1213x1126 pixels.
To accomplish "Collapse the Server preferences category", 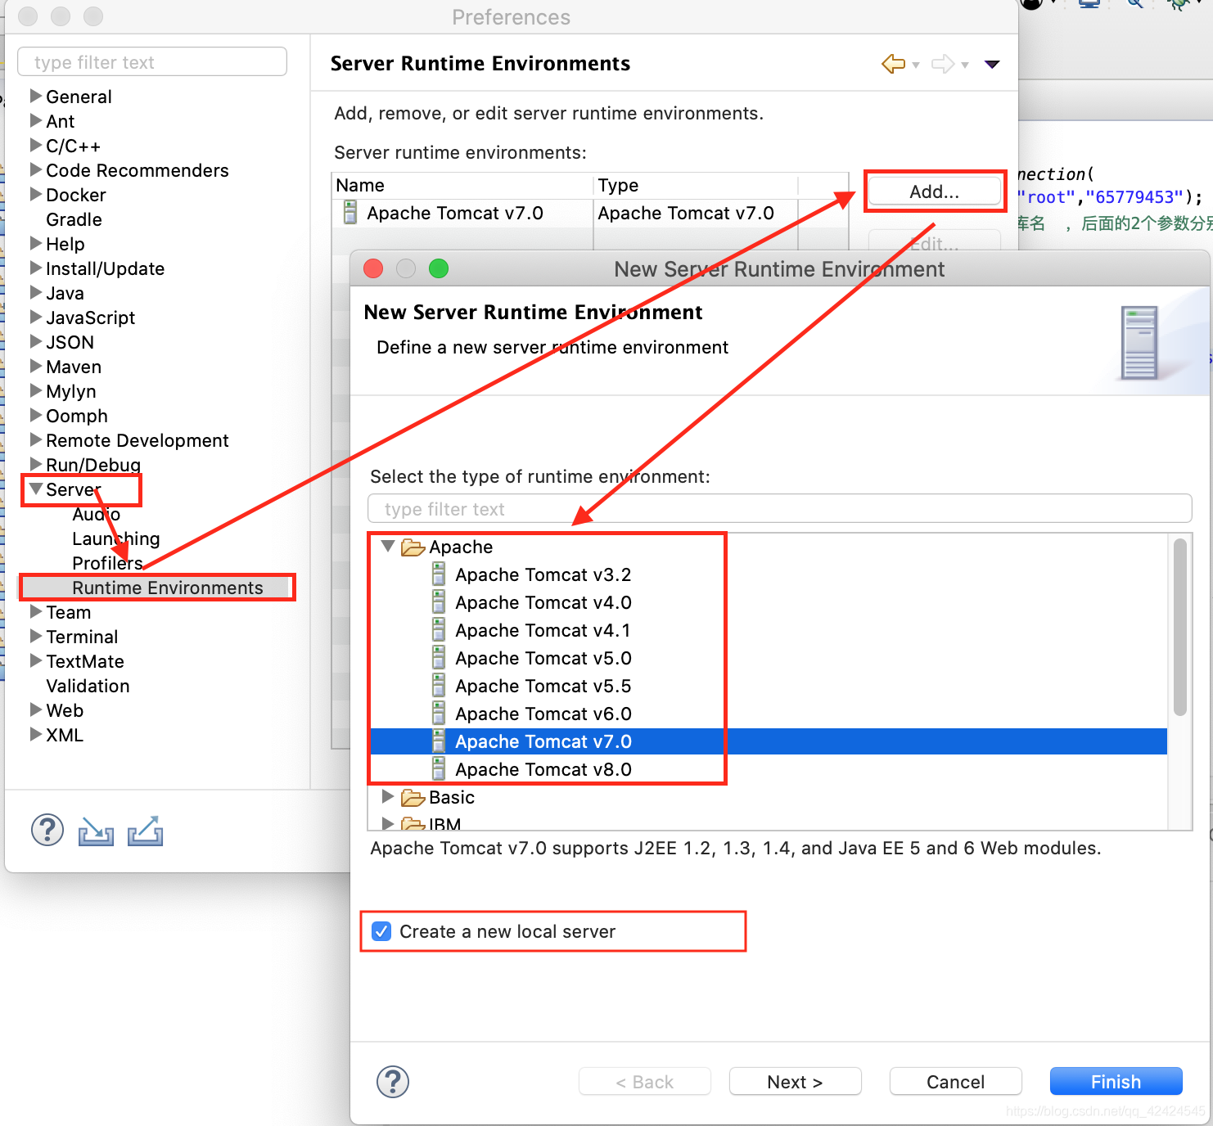I will 36,489.
